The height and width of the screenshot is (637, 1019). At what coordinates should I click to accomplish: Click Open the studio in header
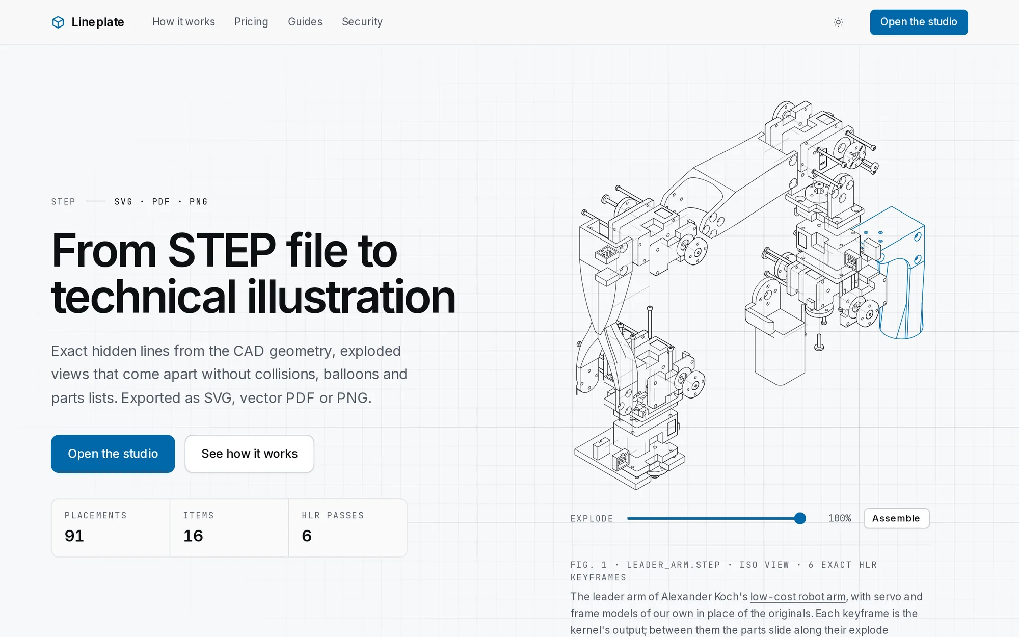[919, 22]
